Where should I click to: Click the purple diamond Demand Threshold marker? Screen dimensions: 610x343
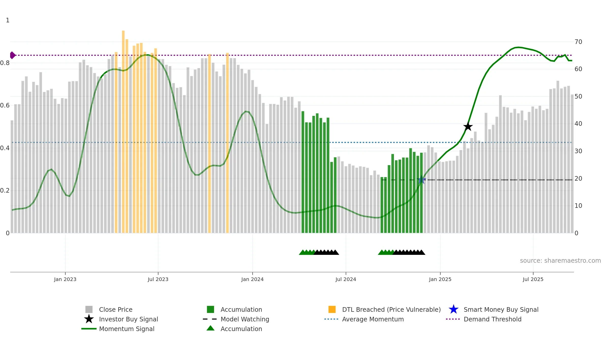click(12, 55)
